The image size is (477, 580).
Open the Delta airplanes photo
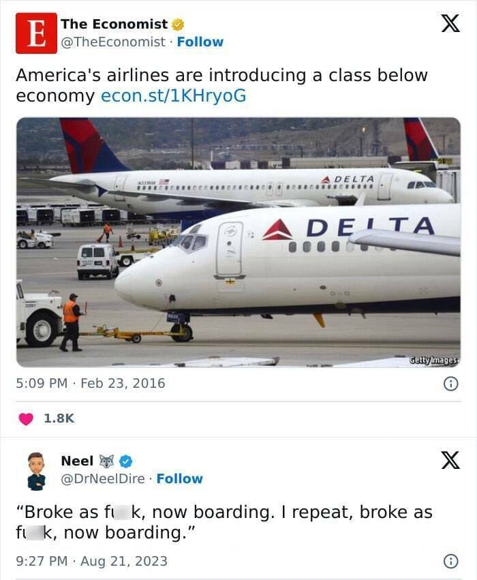(x=238, y=242)
